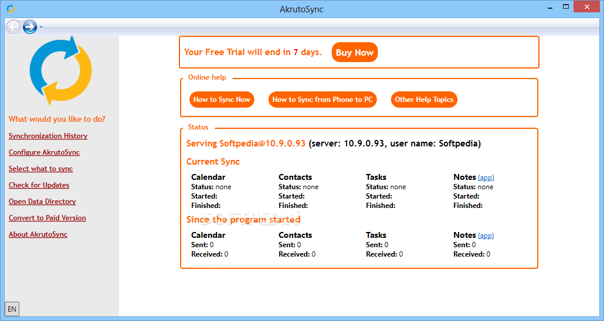
Task: Click the large AkrutoSync sync logo
Action: pyautogui.click(x=60, y=71)
